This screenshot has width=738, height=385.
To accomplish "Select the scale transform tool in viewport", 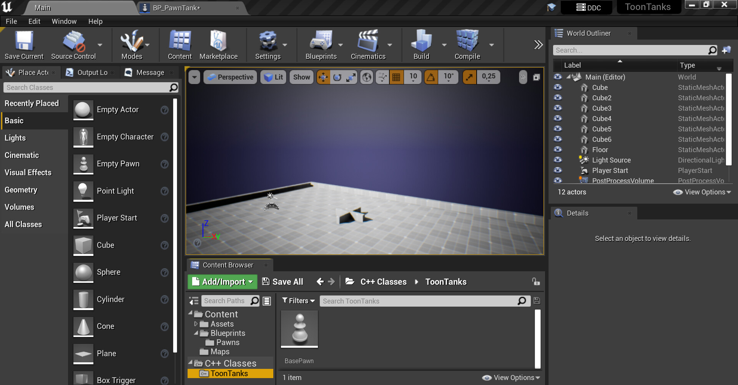I will point(351,77).
